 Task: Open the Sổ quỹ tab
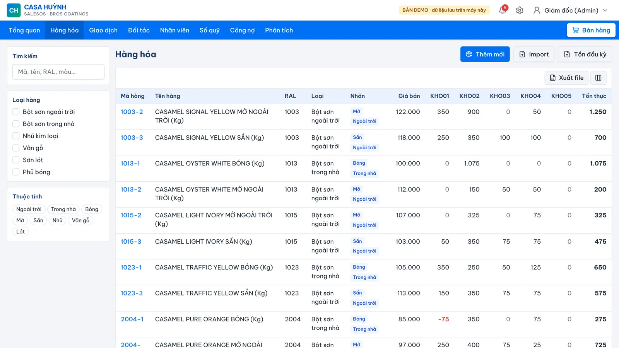pos(210,30)
